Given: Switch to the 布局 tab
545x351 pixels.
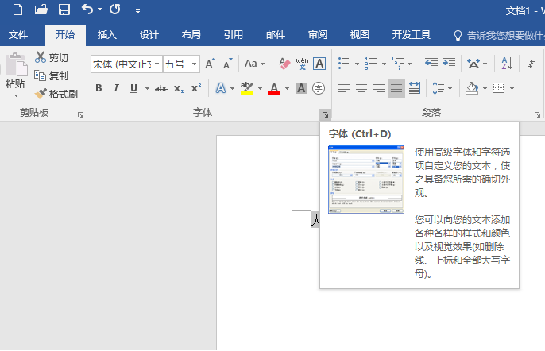Looking at the screenshot, I should click(x=191, y=35).
